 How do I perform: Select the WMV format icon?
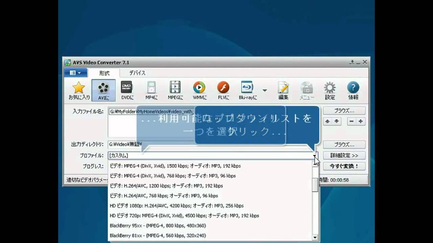[x=199, y=90]
